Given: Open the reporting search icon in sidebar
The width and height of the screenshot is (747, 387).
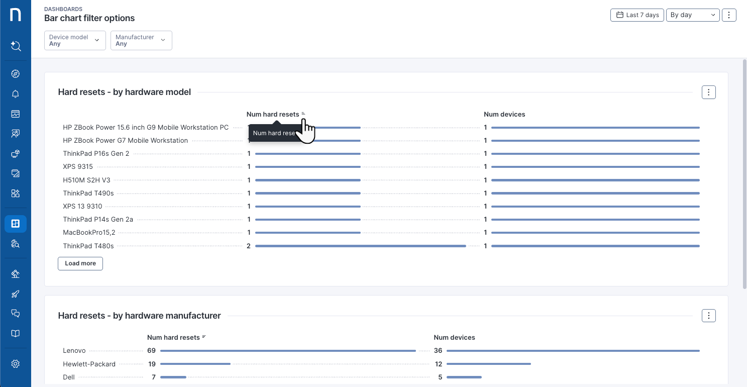Looking at the screenshot, I should coord(15,244).
